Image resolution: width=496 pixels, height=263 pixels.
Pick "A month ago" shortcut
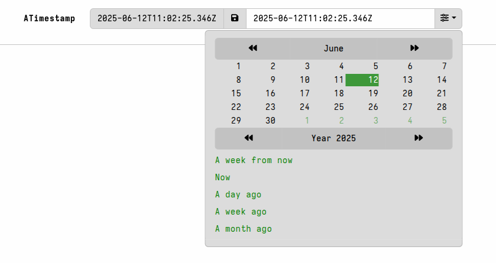pyautogui.click(x=244, y=229)
